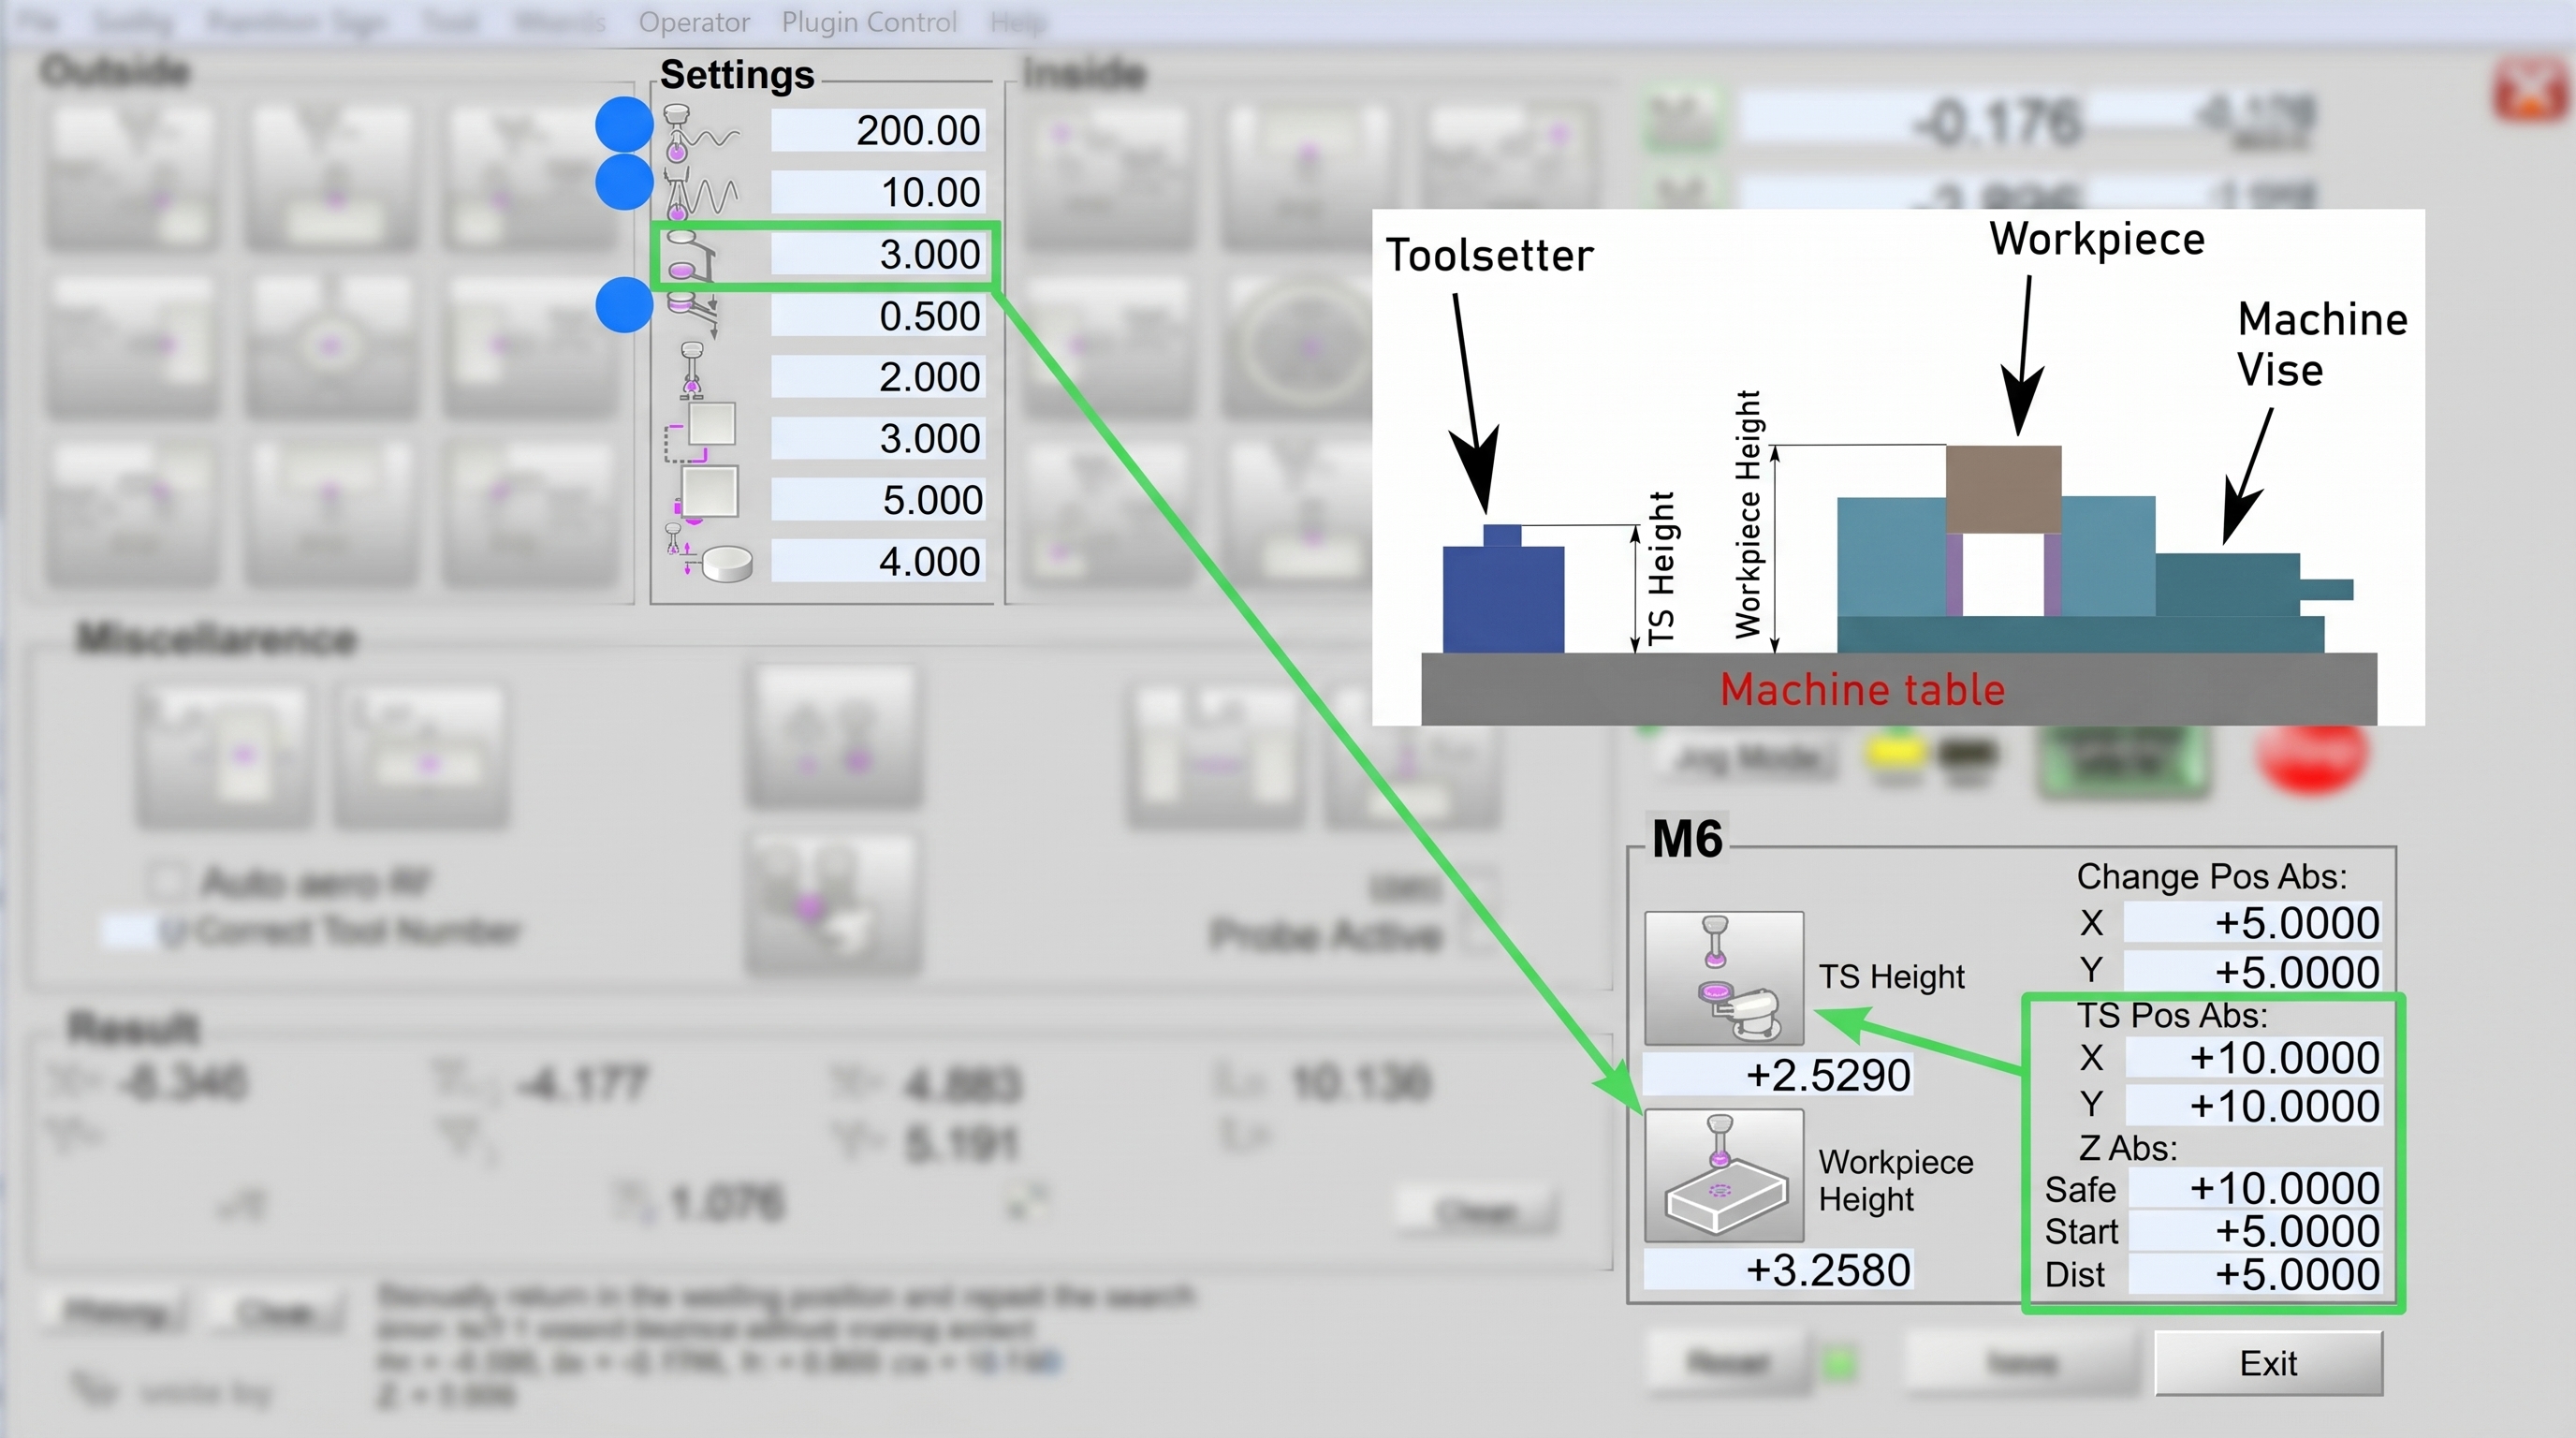Select the Change Pos Abs Y field
This screenshot has width=2576, height=1438.
[x=2252, y=971]
